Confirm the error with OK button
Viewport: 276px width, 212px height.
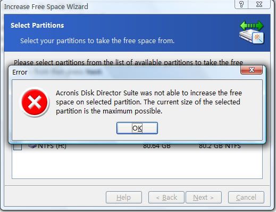tap(137, 128)
